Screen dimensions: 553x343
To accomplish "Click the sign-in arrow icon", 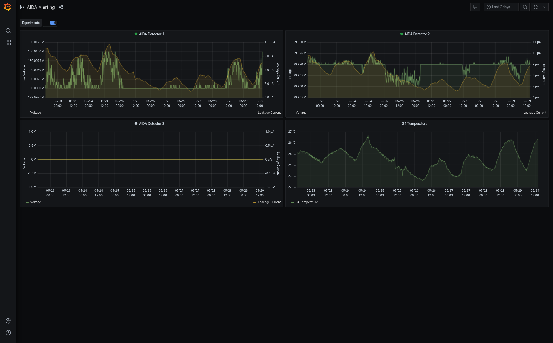I will pos(8,321).
